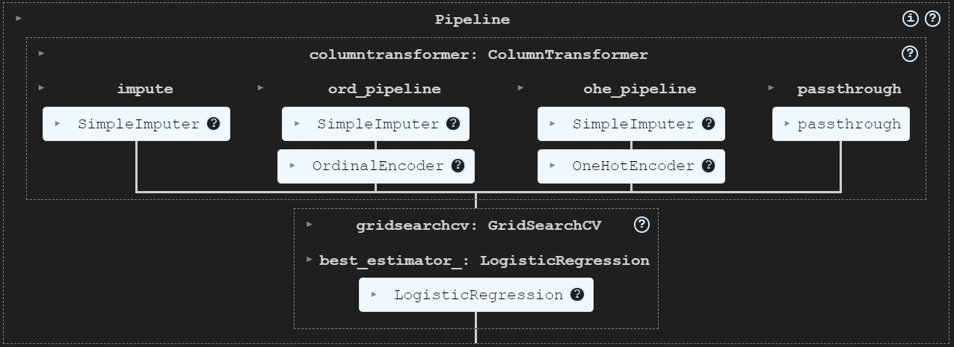Expand the gridsearchcv section arrow
The image size is (954, 347).
click(310, 224)
